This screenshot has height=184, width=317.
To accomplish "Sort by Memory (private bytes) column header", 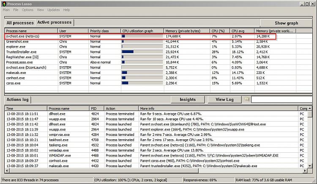I will (187, 31).
